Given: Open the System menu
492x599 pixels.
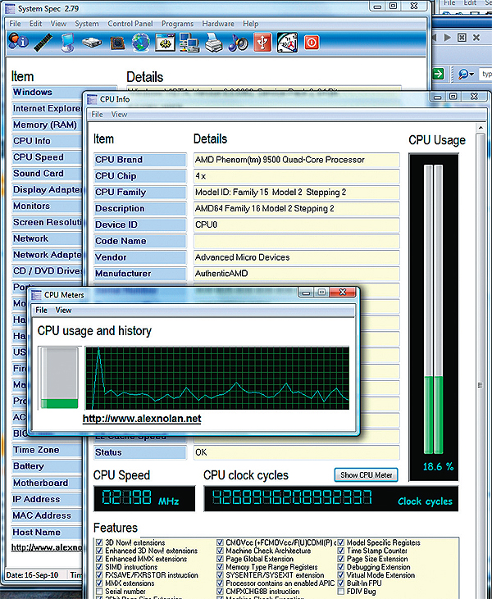Looking at the screenshot, I should pos(87,24).
